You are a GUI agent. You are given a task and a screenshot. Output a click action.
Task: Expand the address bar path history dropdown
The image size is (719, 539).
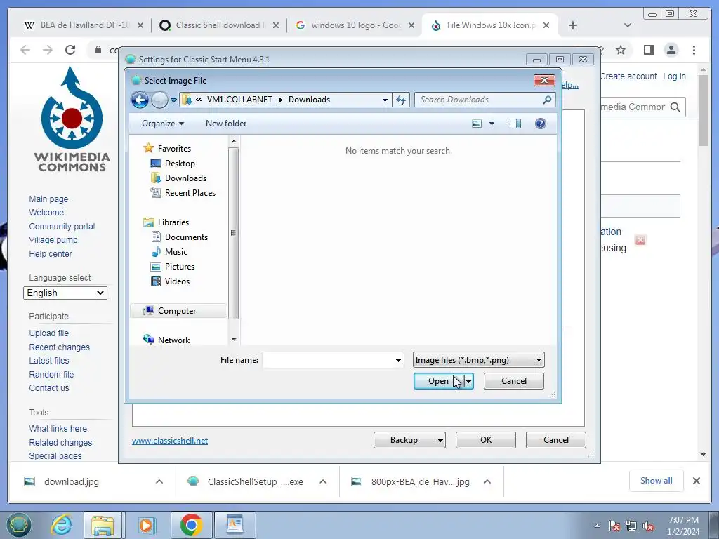coord(385,100)
